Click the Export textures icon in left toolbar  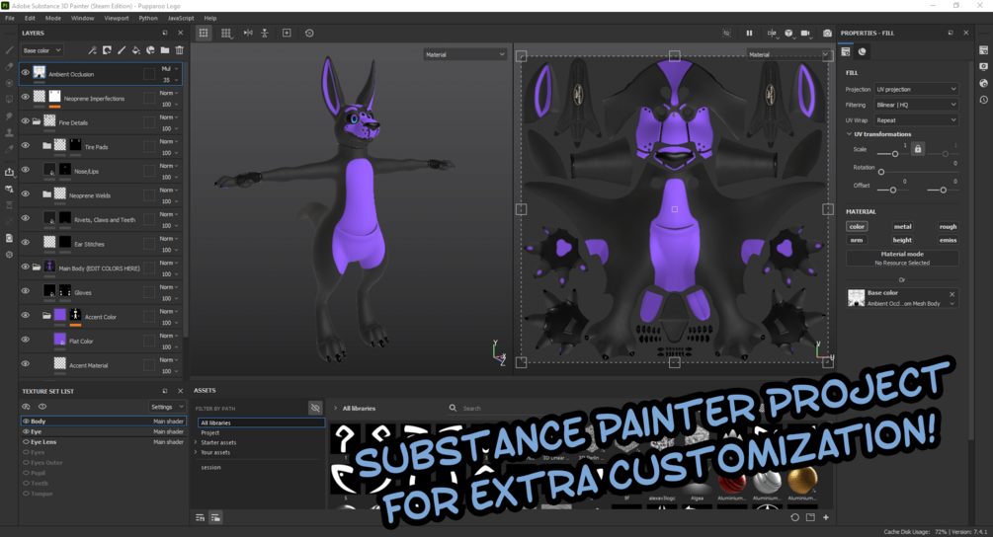click(9, 172)
